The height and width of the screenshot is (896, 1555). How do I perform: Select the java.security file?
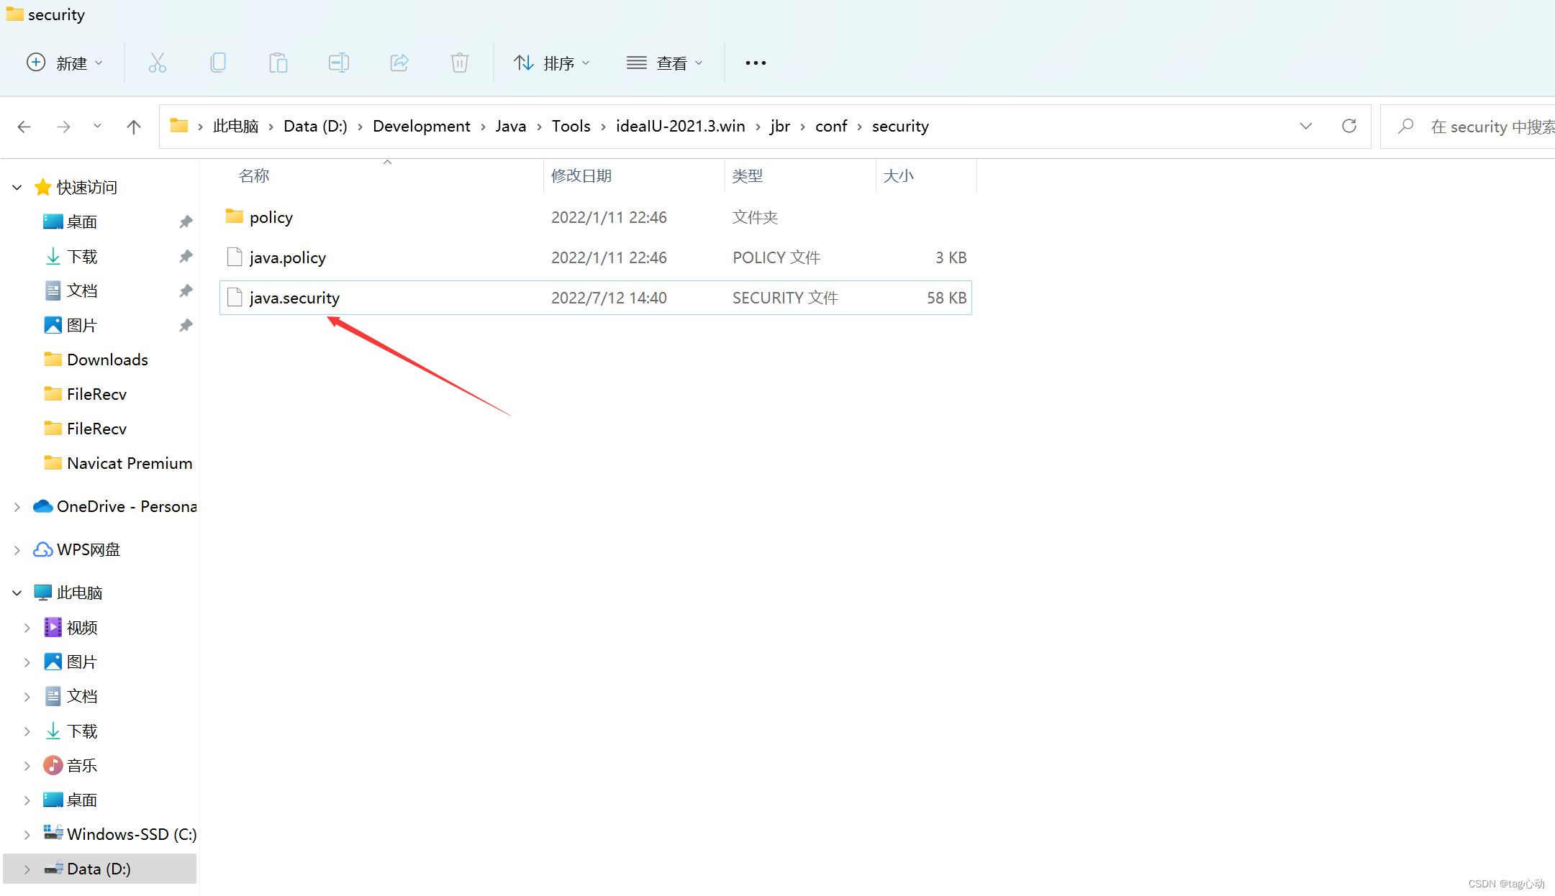(294, 298)
